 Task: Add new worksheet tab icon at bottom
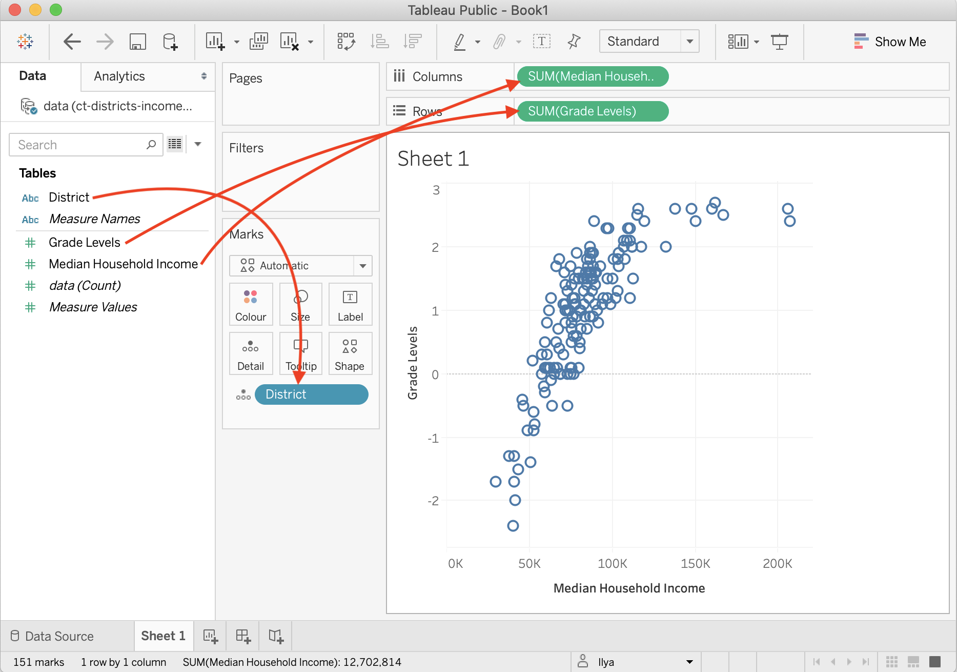211,637
